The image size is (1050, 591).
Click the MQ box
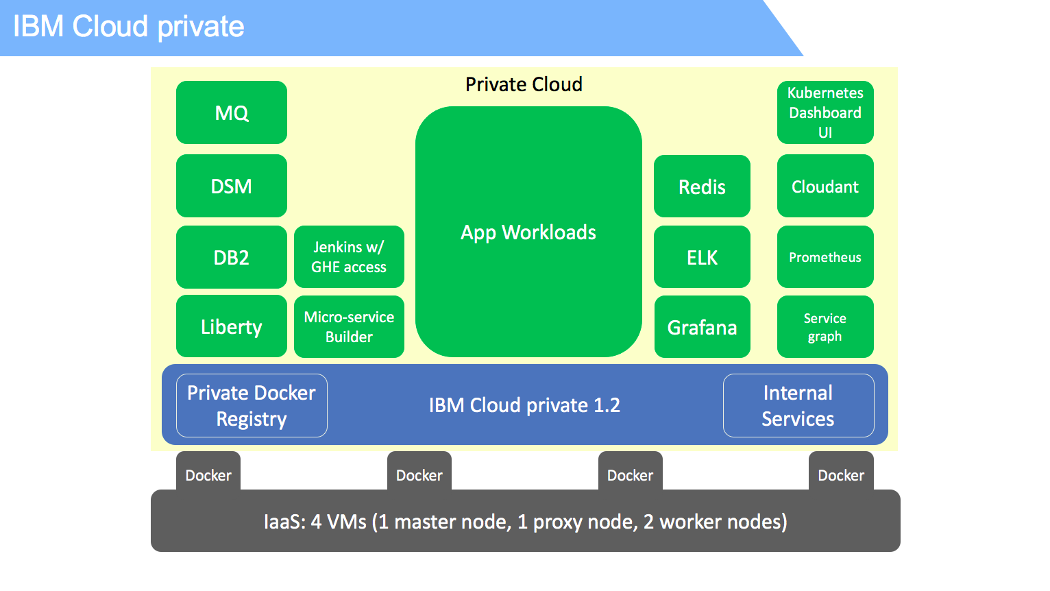pos(232,112)
